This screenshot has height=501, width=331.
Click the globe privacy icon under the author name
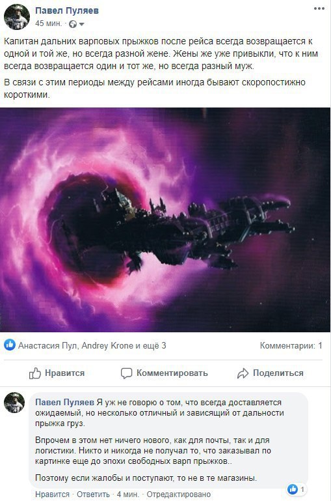click(73, 24)
